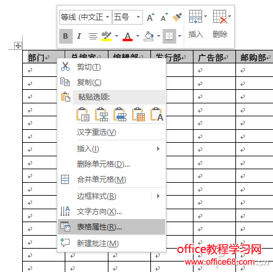Click the 广告部 header cell
Screen dimensions: 273x272
[214, 57]
